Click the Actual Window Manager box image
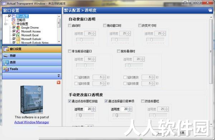 (32, 100)
